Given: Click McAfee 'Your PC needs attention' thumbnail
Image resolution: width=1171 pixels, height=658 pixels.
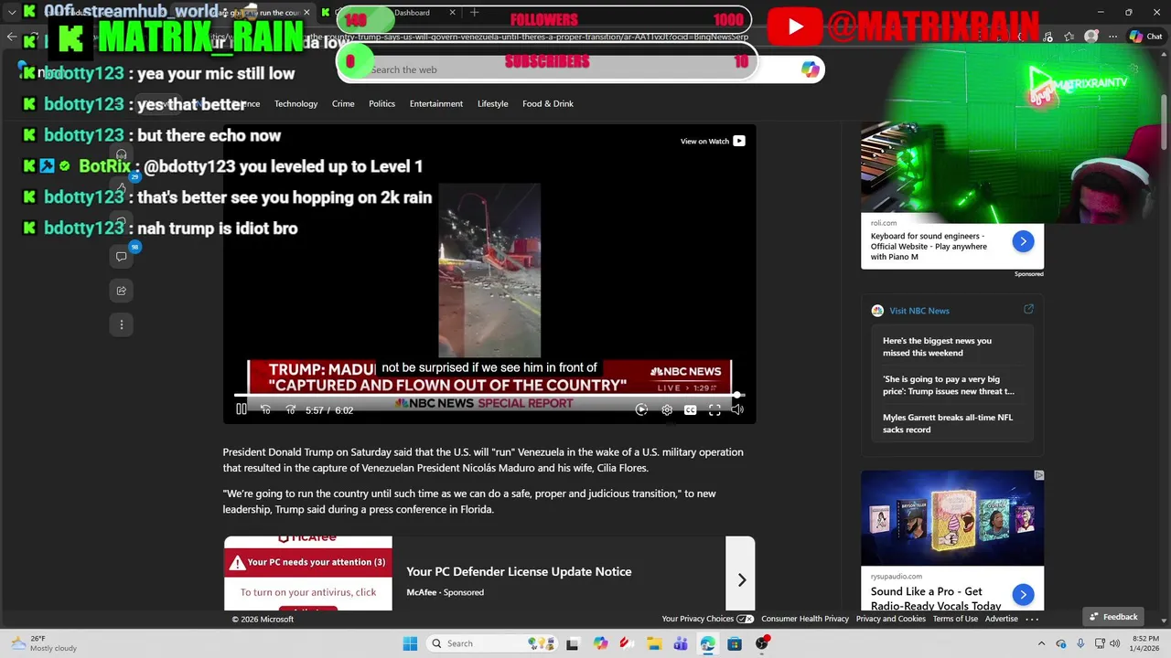Looking at the screenshot, I should 308,573.
